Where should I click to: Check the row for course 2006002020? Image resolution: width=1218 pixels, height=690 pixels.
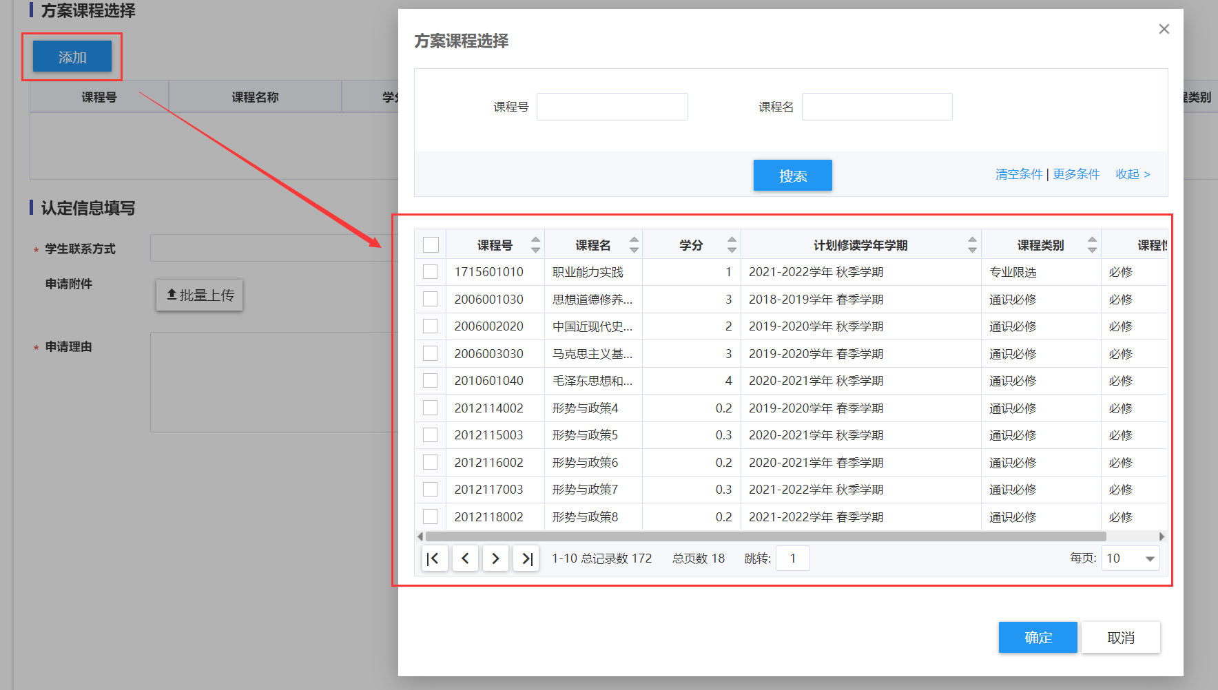click(x=431, y=326)
